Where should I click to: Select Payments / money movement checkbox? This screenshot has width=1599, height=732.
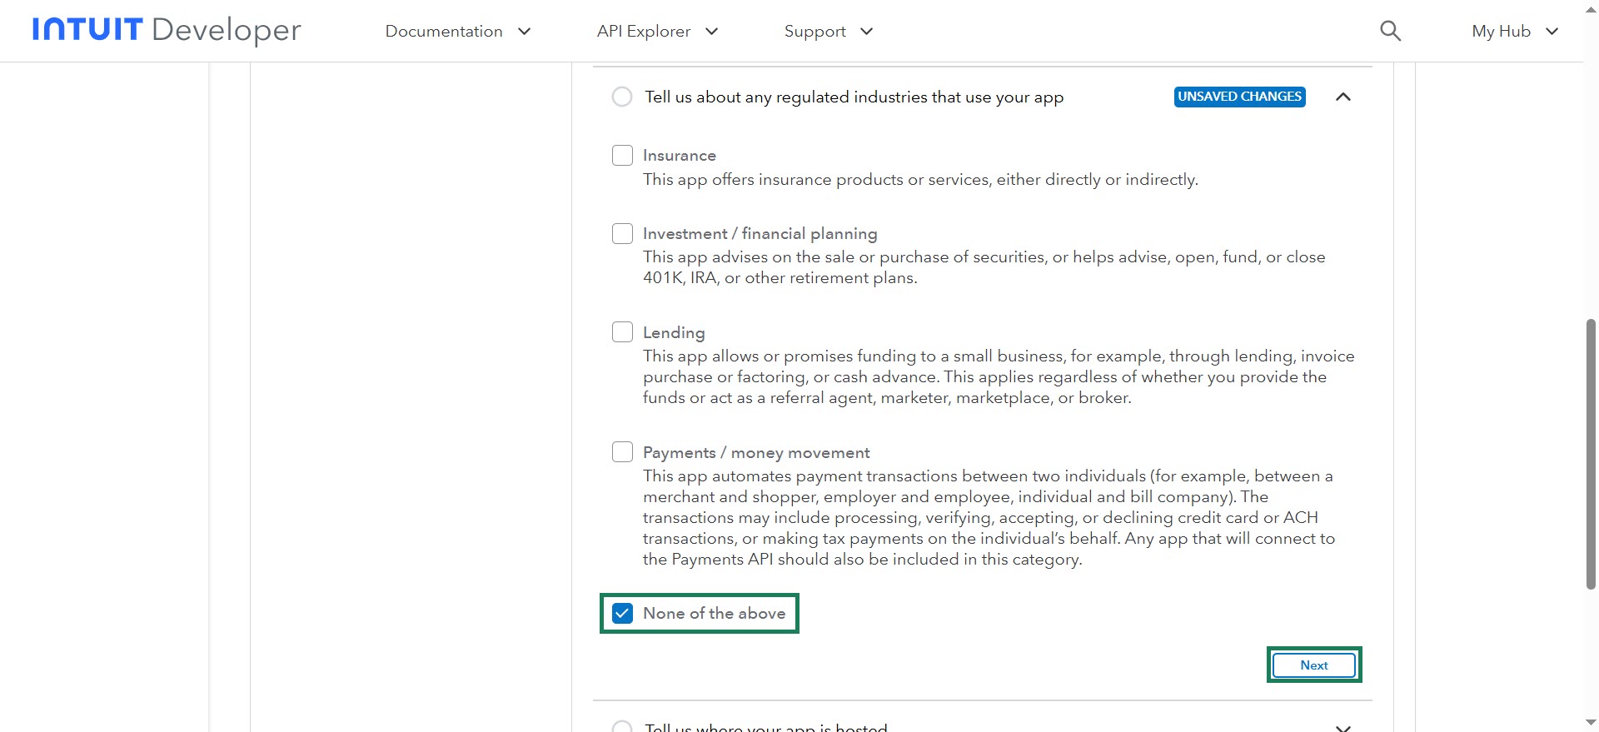[x=622, y=452]
